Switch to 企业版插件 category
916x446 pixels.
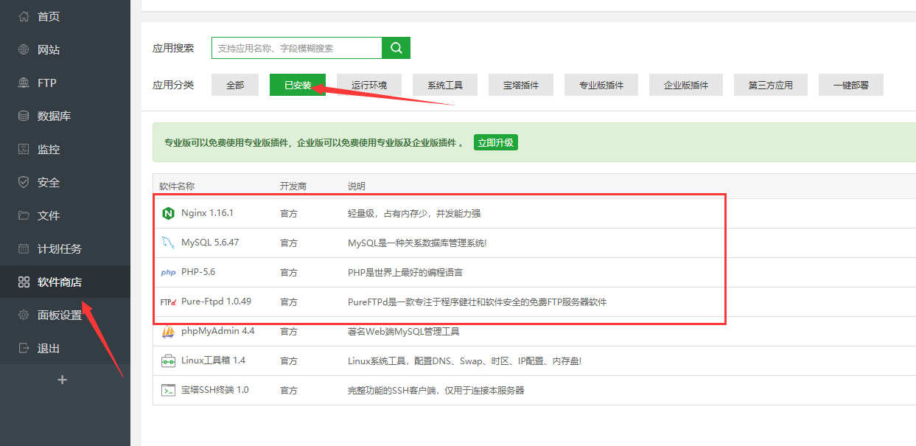click(686, 85)
